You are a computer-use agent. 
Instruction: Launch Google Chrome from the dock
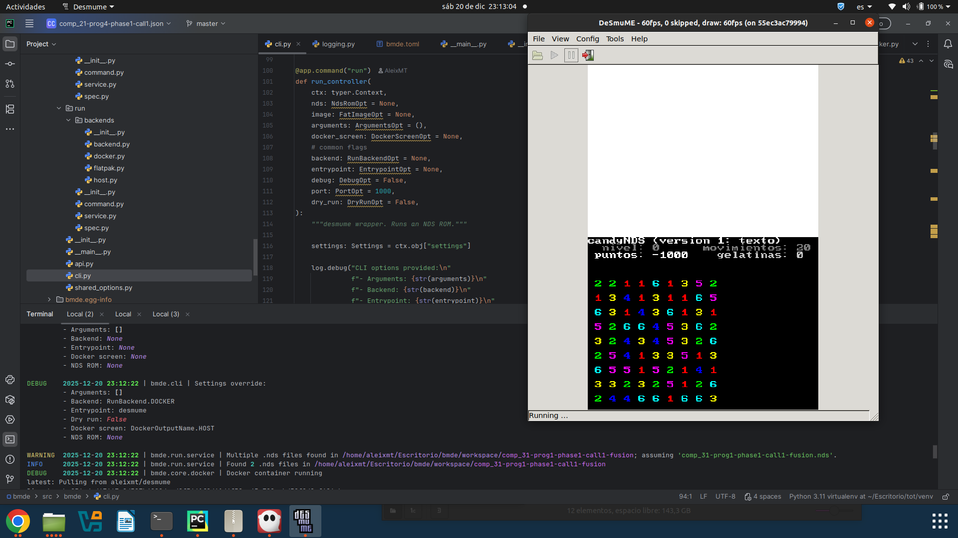pos(18,521)
